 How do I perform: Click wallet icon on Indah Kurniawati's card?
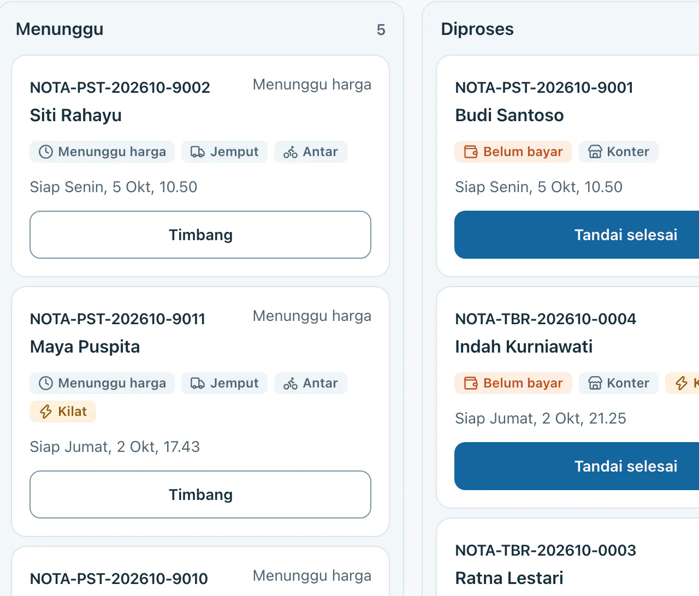pos(471,383)
